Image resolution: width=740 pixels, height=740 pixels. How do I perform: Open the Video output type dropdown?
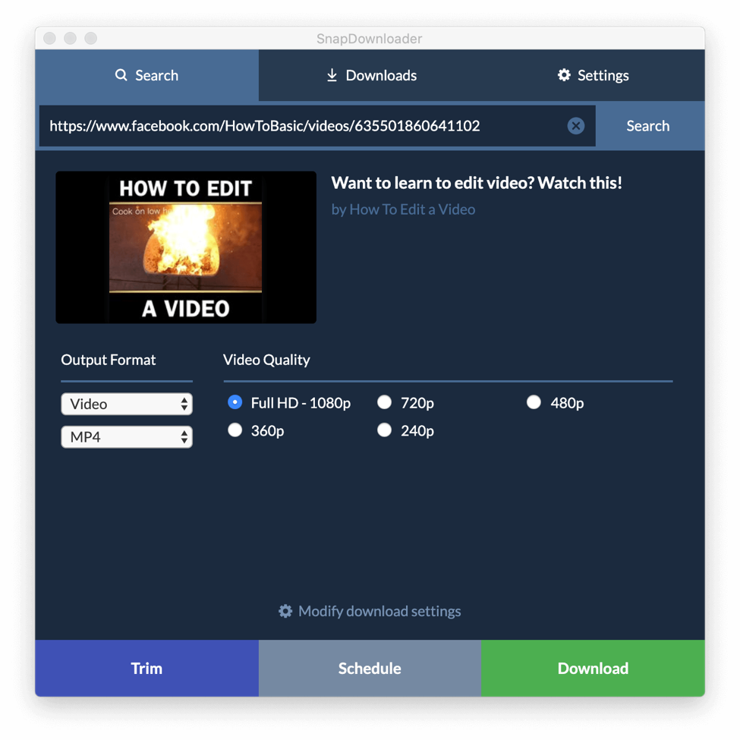point(127,404)
